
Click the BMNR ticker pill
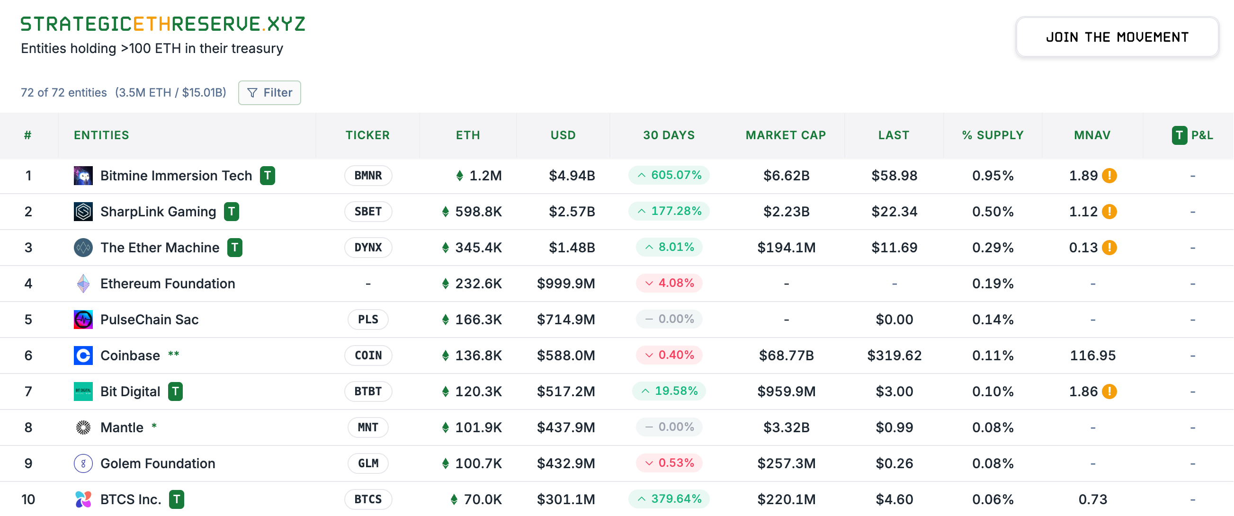[x=368, y=175]
